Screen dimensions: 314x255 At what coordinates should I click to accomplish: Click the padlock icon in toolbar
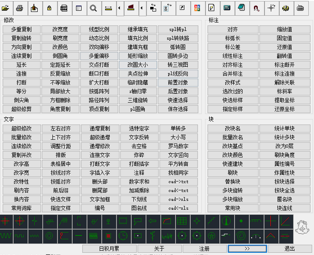(x=49, y=8)
